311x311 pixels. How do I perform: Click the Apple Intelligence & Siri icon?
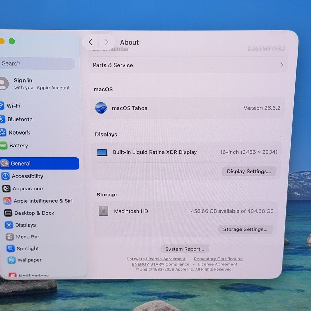point(7,201)
